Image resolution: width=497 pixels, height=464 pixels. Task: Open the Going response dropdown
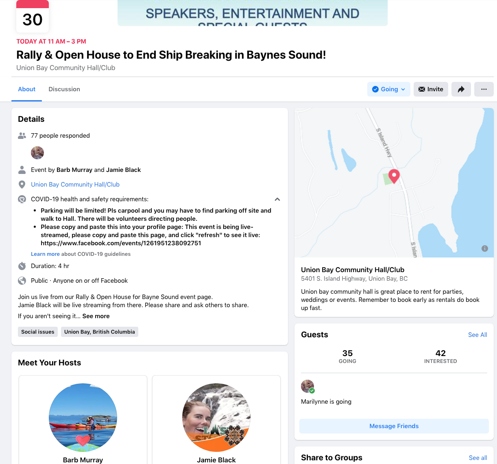pyautogui.click(x=388, y=89)
